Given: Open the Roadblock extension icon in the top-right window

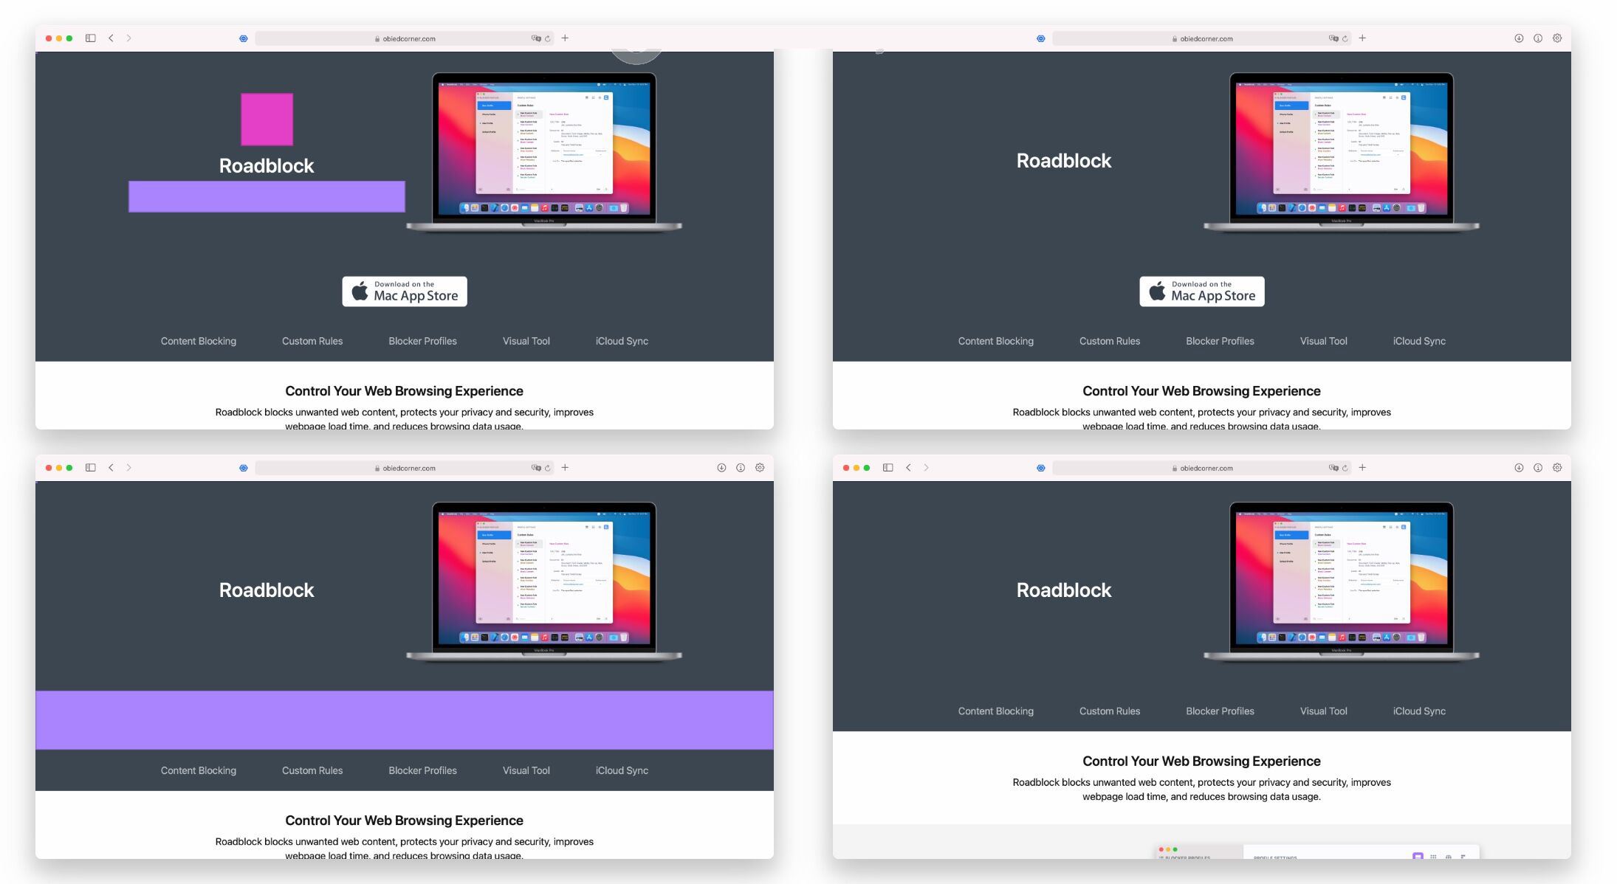Looking at the screenshot, I should pyautogui.click(x=1041, y=38).
